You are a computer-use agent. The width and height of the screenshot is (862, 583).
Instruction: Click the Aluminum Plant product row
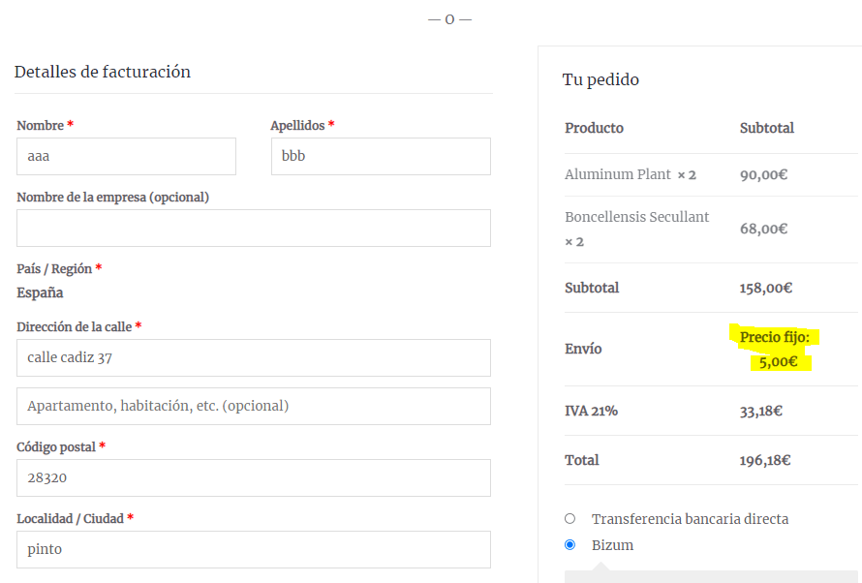tap(711, 174)
